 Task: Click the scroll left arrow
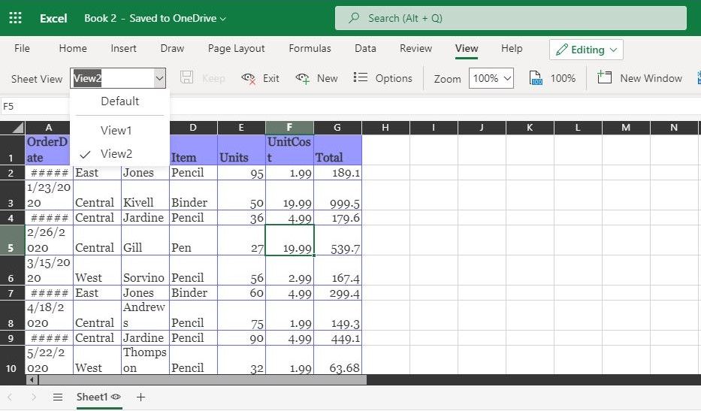coord(32,380)
